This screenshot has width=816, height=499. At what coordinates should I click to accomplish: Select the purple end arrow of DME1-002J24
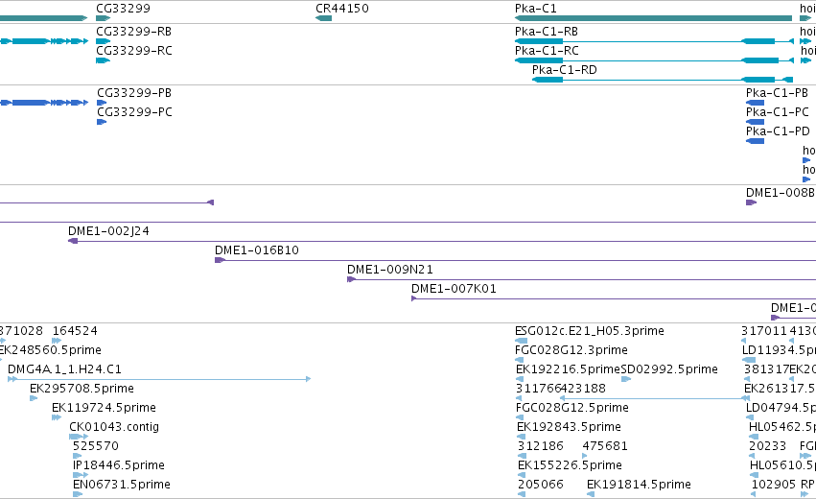(73, 241)
